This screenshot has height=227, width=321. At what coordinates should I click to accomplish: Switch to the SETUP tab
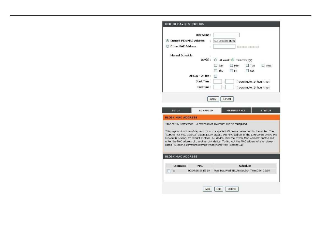point(176,110)
